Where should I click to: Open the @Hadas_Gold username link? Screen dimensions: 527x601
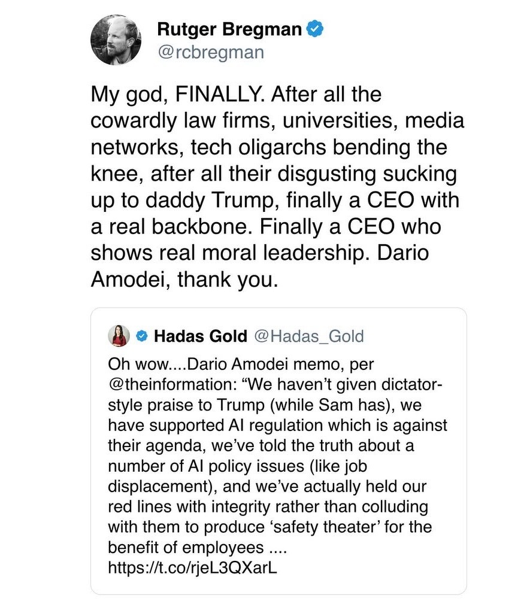[309, 336]
